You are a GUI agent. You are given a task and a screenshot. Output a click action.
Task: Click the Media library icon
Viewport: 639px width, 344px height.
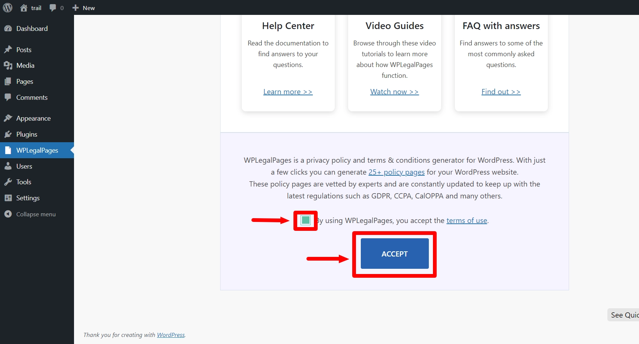tap(8, 66)
